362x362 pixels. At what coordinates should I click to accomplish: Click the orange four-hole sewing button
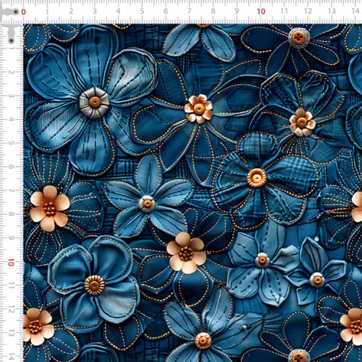click(x=299, y=37)
